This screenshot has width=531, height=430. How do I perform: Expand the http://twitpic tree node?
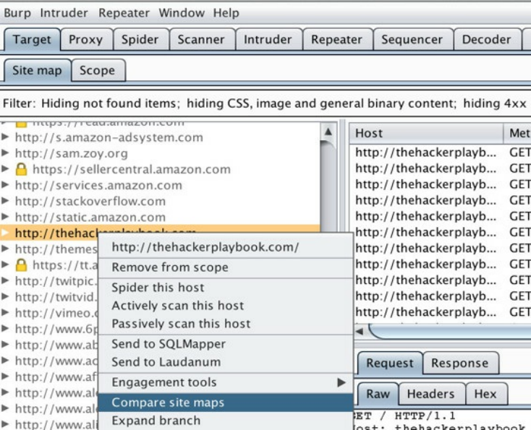pyautogui.click(x=5, y=280)
